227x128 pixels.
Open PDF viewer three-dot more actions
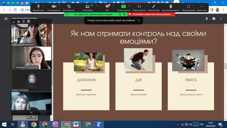221,18
